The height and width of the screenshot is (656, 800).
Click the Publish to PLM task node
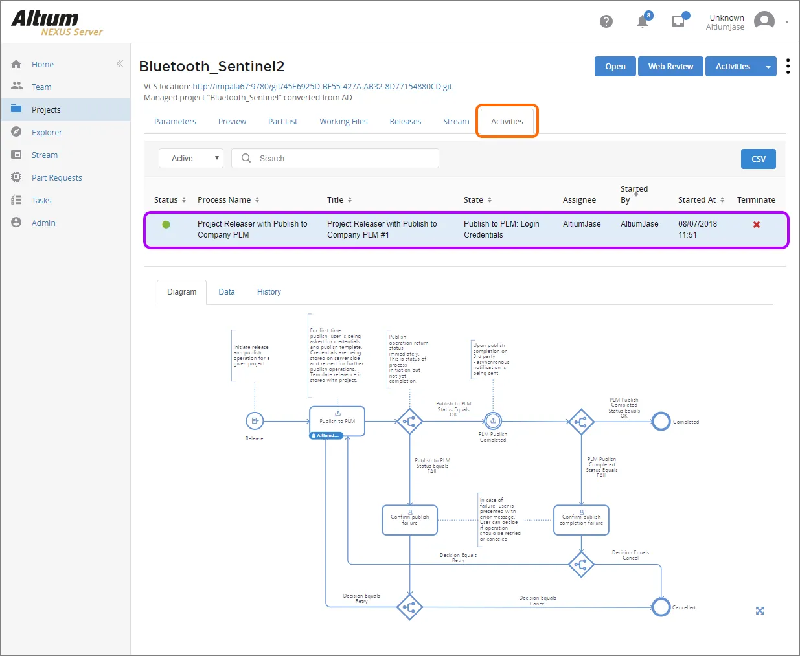[x=337, y=421]
